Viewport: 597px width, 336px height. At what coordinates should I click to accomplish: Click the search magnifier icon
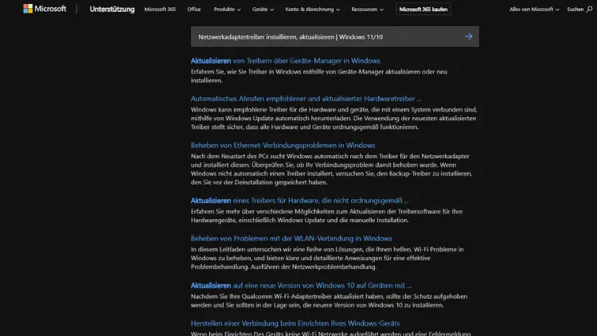589,9
